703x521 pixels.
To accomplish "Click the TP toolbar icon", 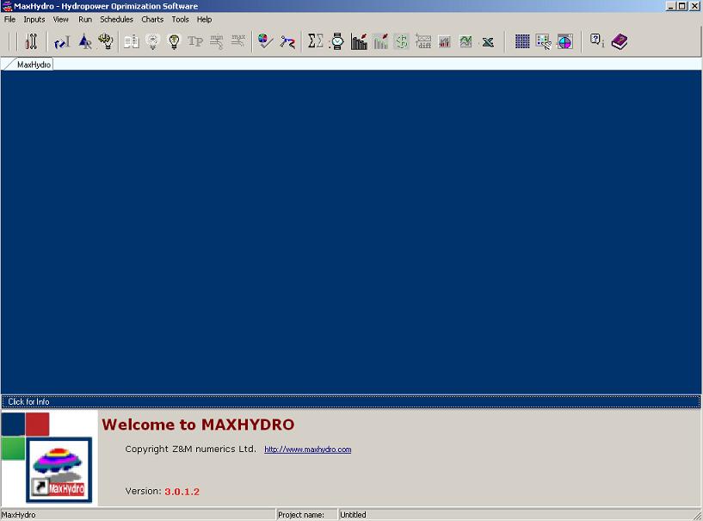I will tap(195, 41).
